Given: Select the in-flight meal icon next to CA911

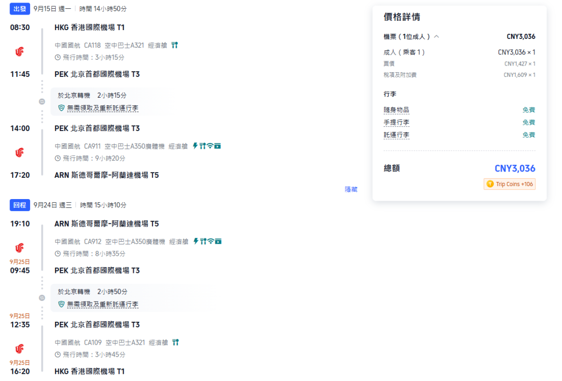Looking at the screenshot, I should (x=202, y=147).
